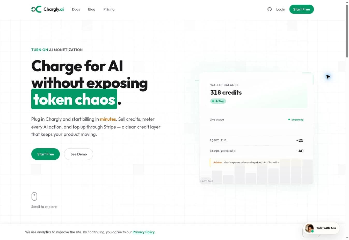Click the green Active status badge

(x=218, y=101)
